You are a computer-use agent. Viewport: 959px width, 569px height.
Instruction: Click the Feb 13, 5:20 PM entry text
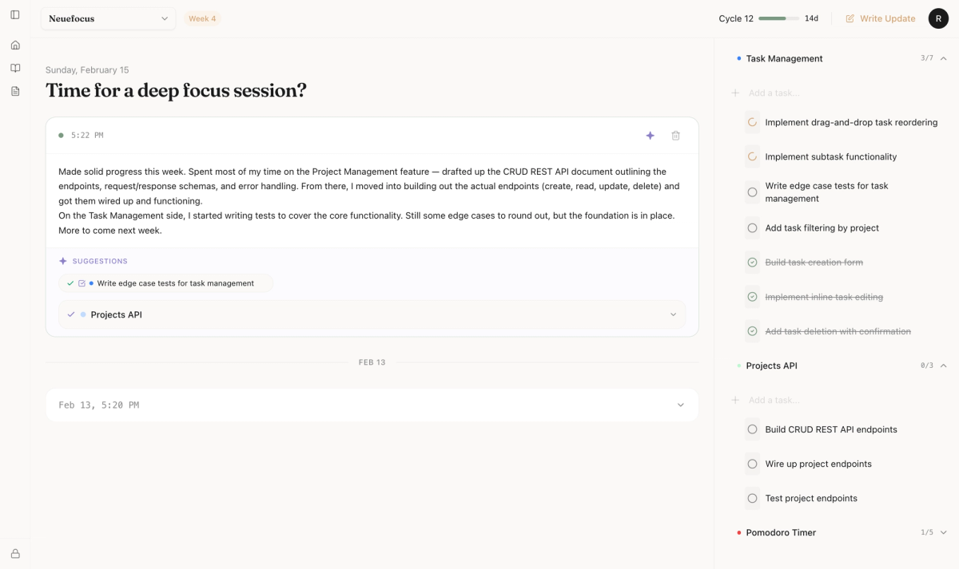click(x=99, y=405)
